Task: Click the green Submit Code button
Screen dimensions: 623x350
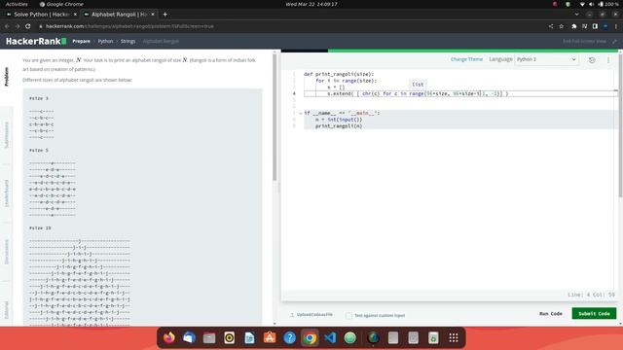Action: pos(594,313)
